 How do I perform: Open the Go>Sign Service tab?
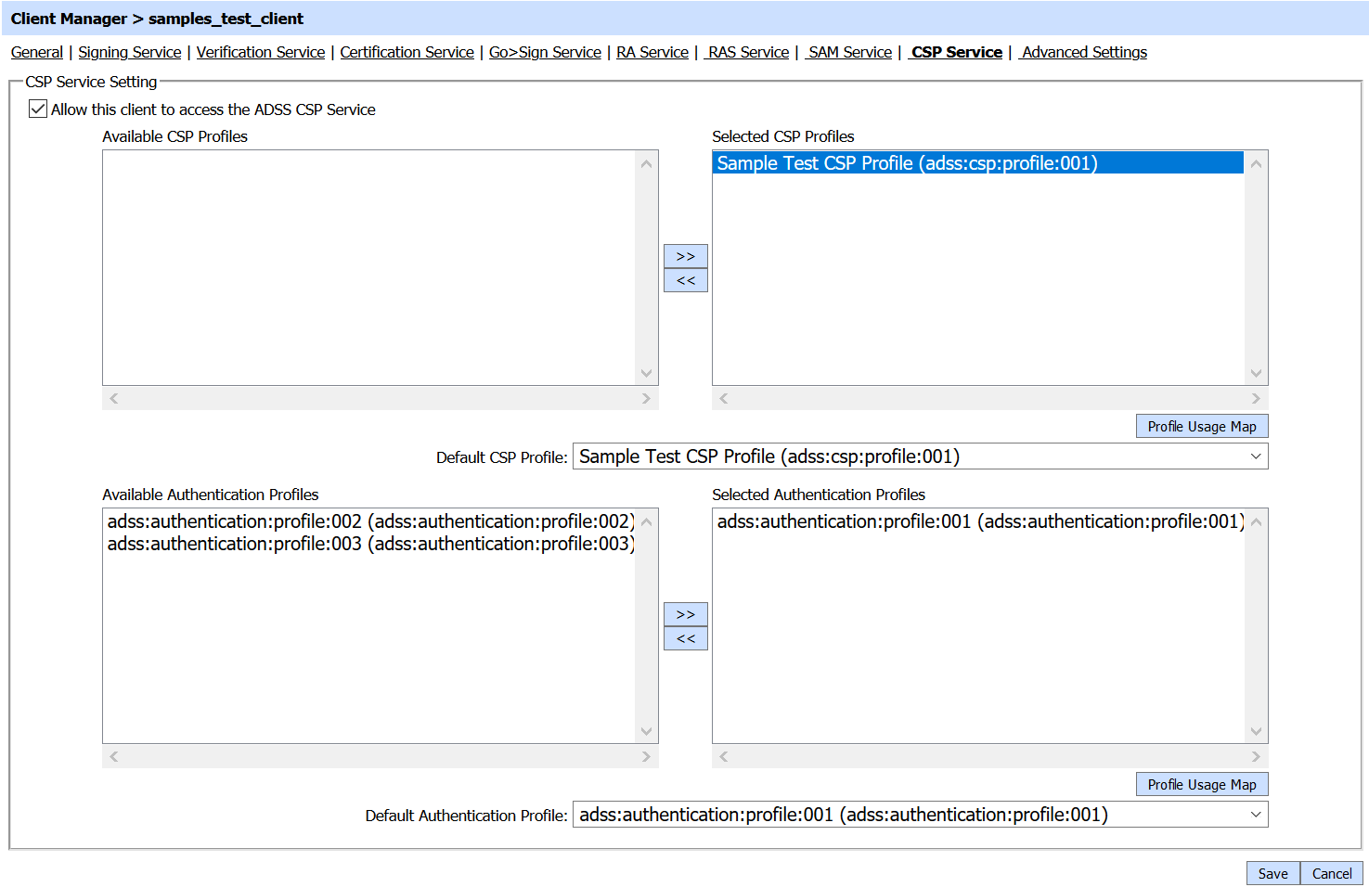pos(545,52)
